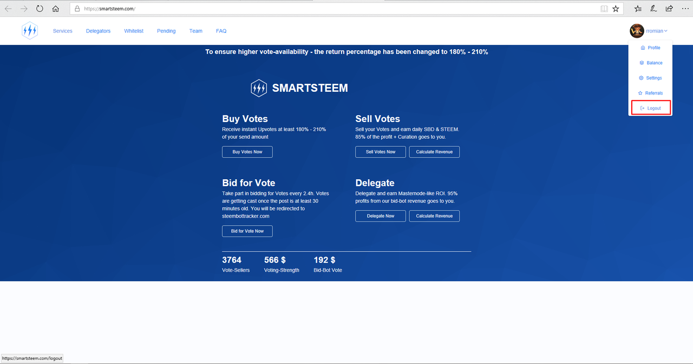Go to the browser home page icon
Screen dimensions: 693x364
pyautogui.click(x=56, y=9)
